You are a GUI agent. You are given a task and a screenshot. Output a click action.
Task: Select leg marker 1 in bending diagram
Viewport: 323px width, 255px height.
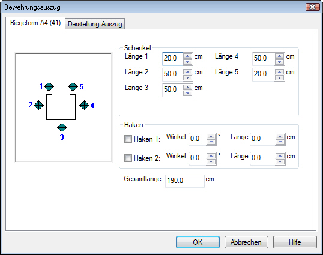(x=49, y=86)
